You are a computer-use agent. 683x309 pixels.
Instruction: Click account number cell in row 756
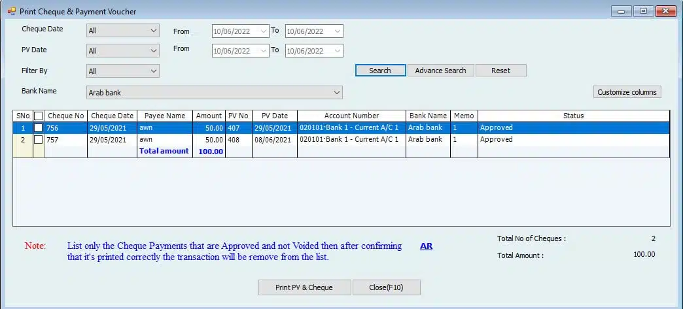(x=351, y=128)
